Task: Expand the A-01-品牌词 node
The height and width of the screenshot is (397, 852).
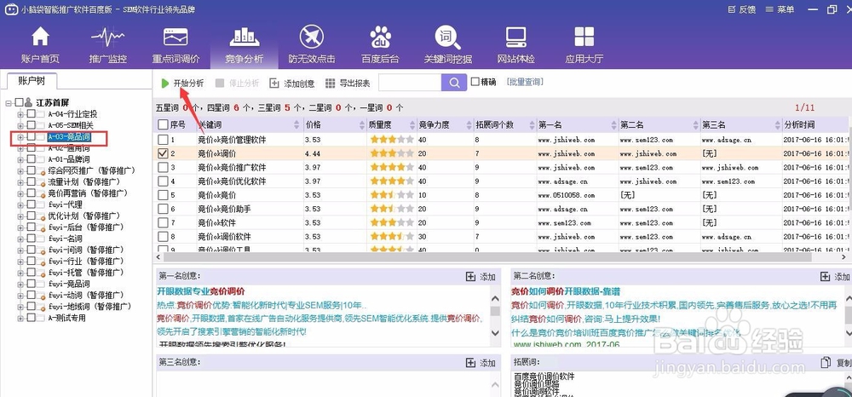Action: click(x=20, y=159)
